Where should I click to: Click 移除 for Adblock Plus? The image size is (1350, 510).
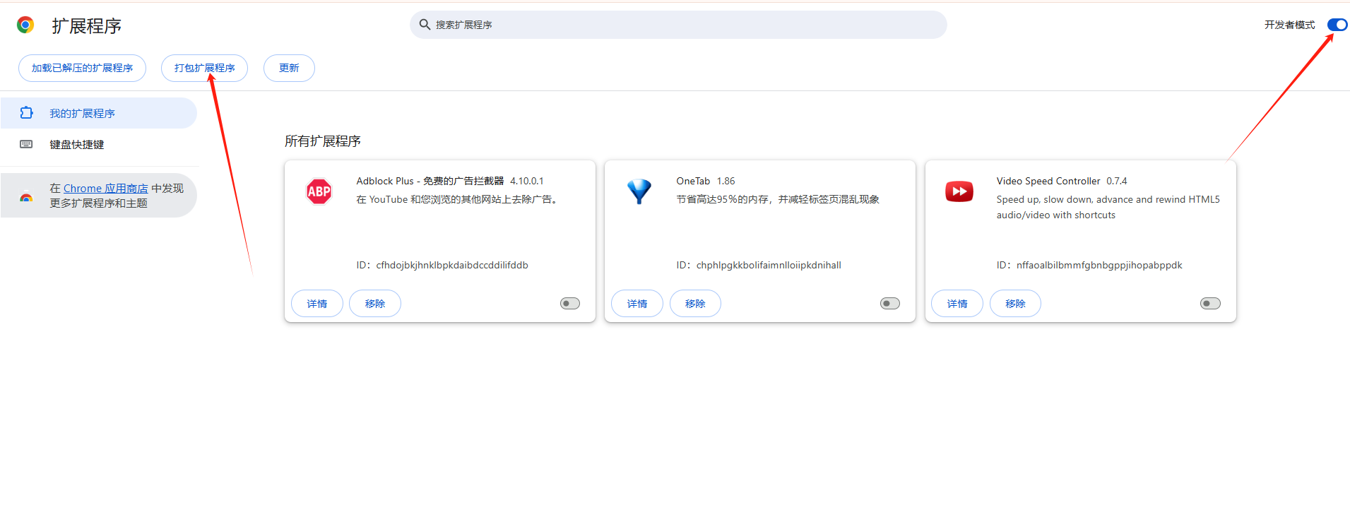(375, 304)
